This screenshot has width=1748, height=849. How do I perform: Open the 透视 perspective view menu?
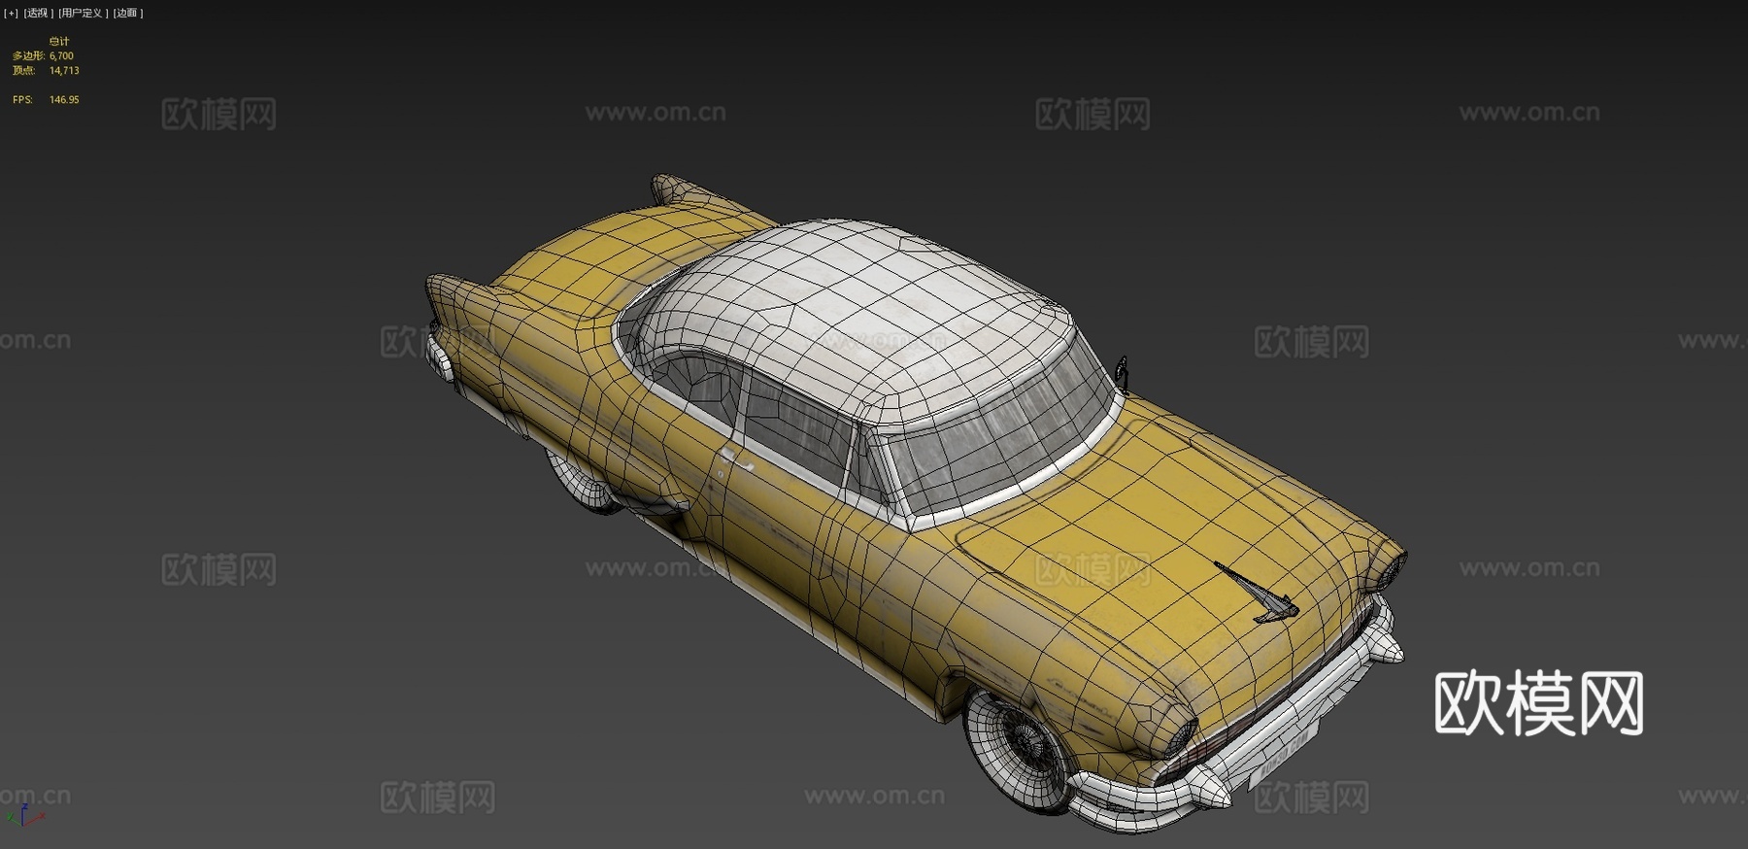38,13
